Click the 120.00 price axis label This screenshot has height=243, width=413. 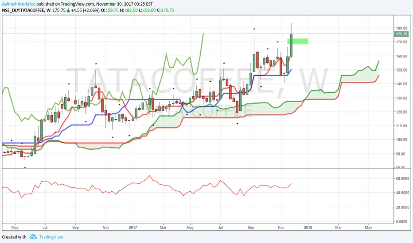(x=401, y=112)
